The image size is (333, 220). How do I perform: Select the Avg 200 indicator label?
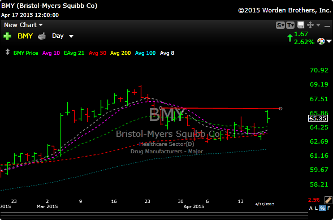120,53
